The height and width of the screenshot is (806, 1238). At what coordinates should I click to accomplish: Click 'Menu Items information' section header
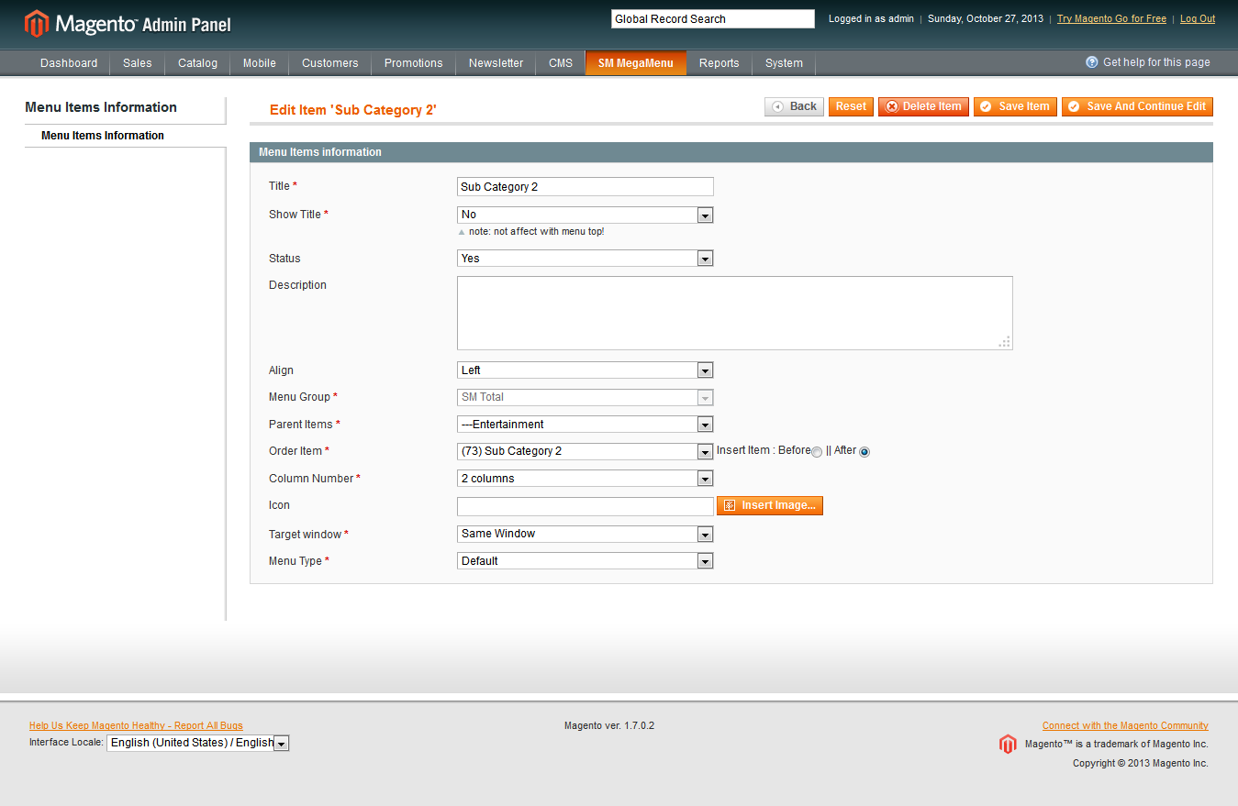(x=731, y=152)
